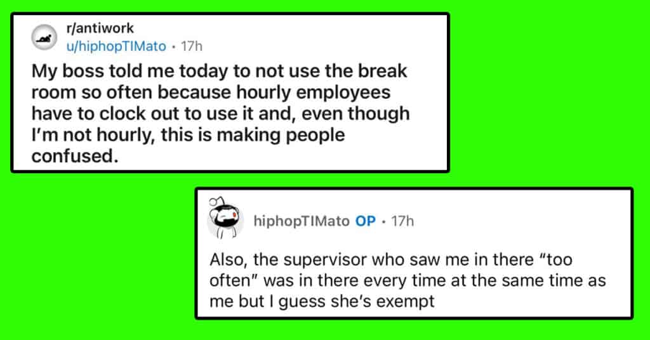650x340 pixels.
Task: Click the post's 17h timestamp
Action: click(192, 46)
